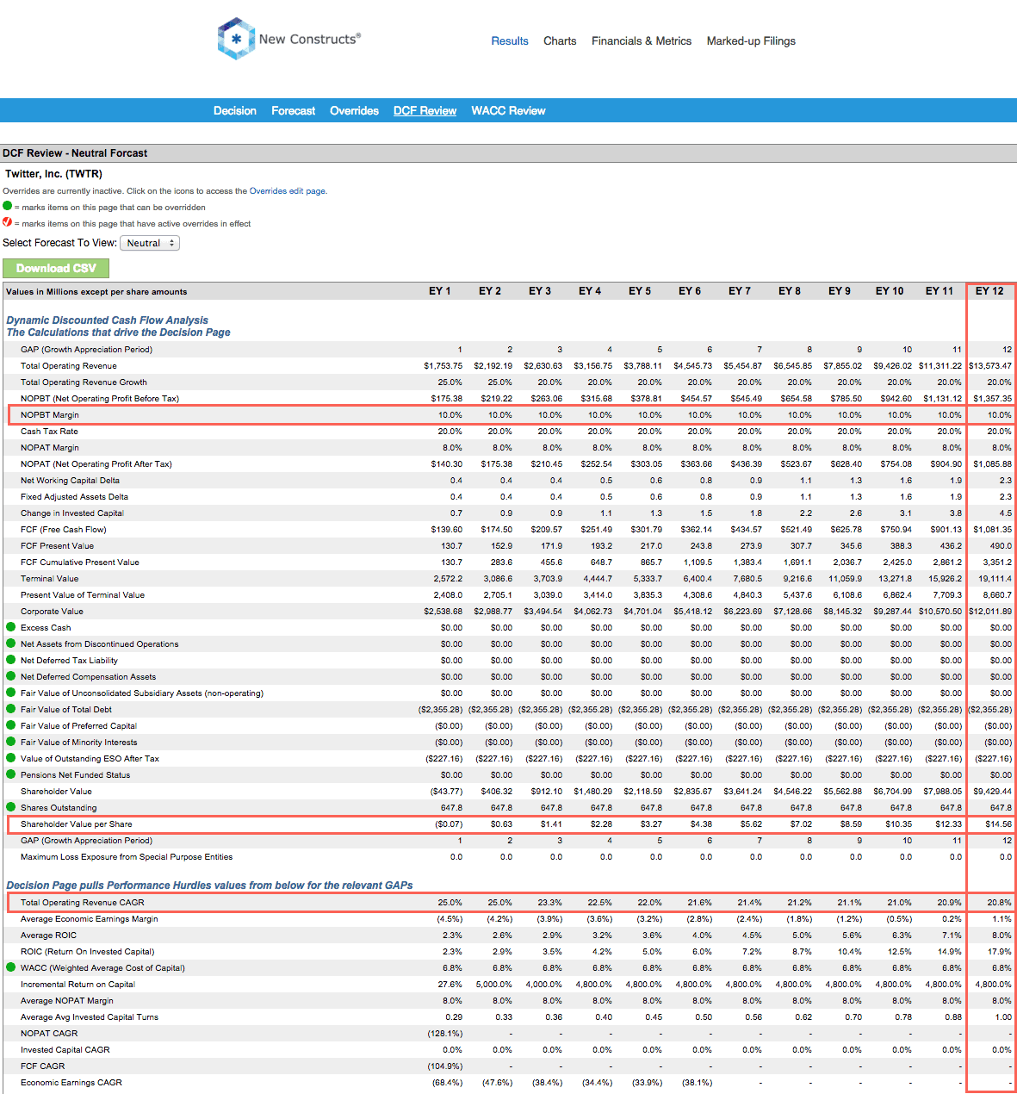Screen dimensions: 1017x1094
Task: Click the Incremental Return on Capital label
Action: point(78,985)
